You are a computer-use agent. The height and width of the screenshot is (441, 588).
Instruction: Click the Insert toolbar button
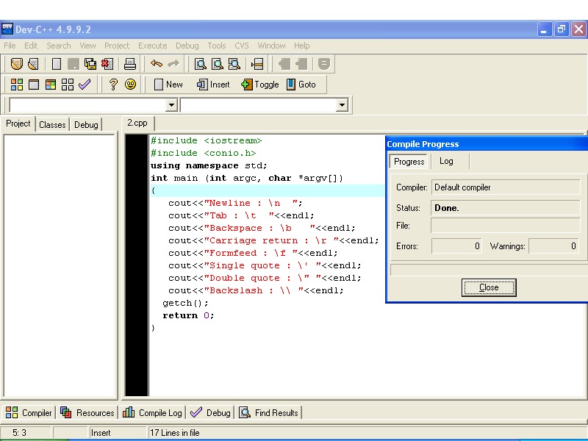213,85
